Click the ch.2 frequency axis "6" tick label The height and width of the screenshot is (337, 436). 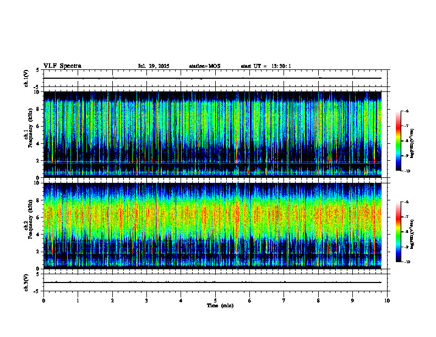[39, 218]
